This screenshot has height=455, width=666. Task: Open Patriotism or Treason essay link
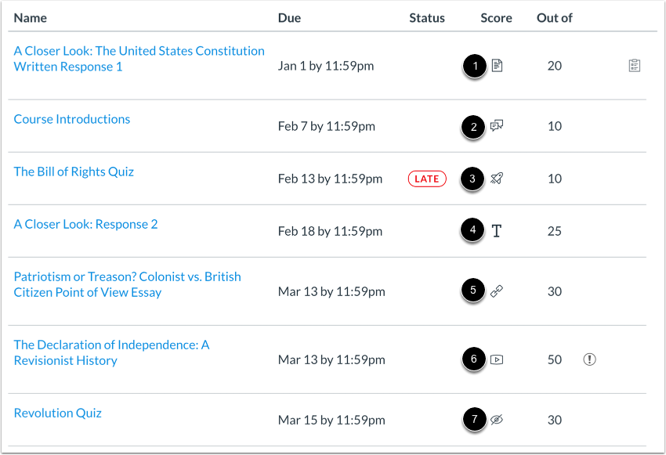pos(128,284)
